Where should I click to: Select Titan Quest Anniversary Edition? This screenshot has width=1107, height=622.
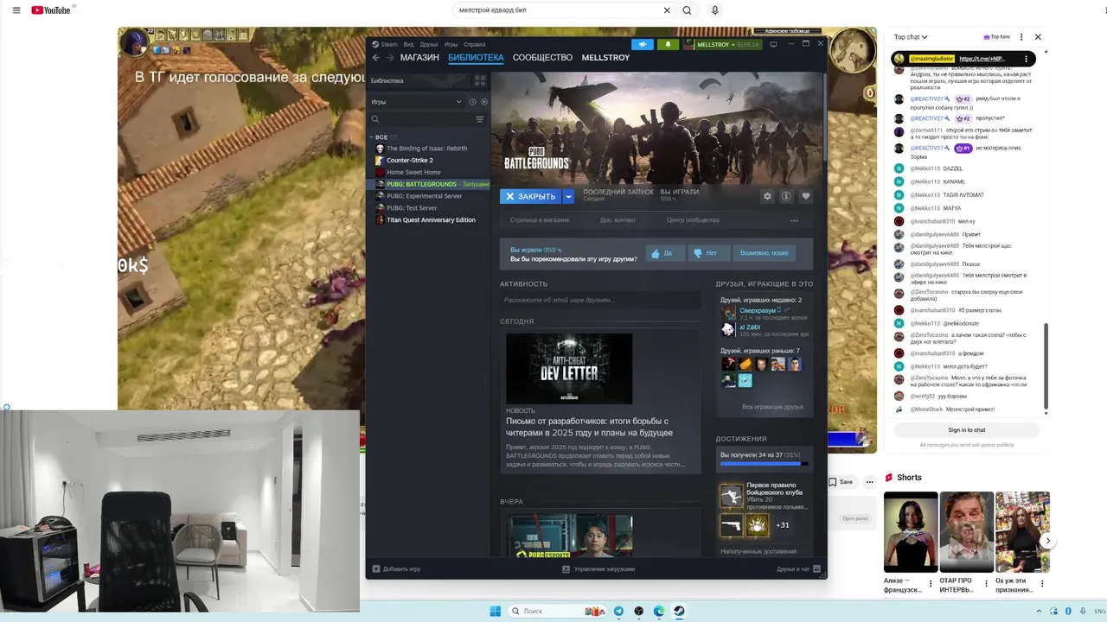[430, 220]
